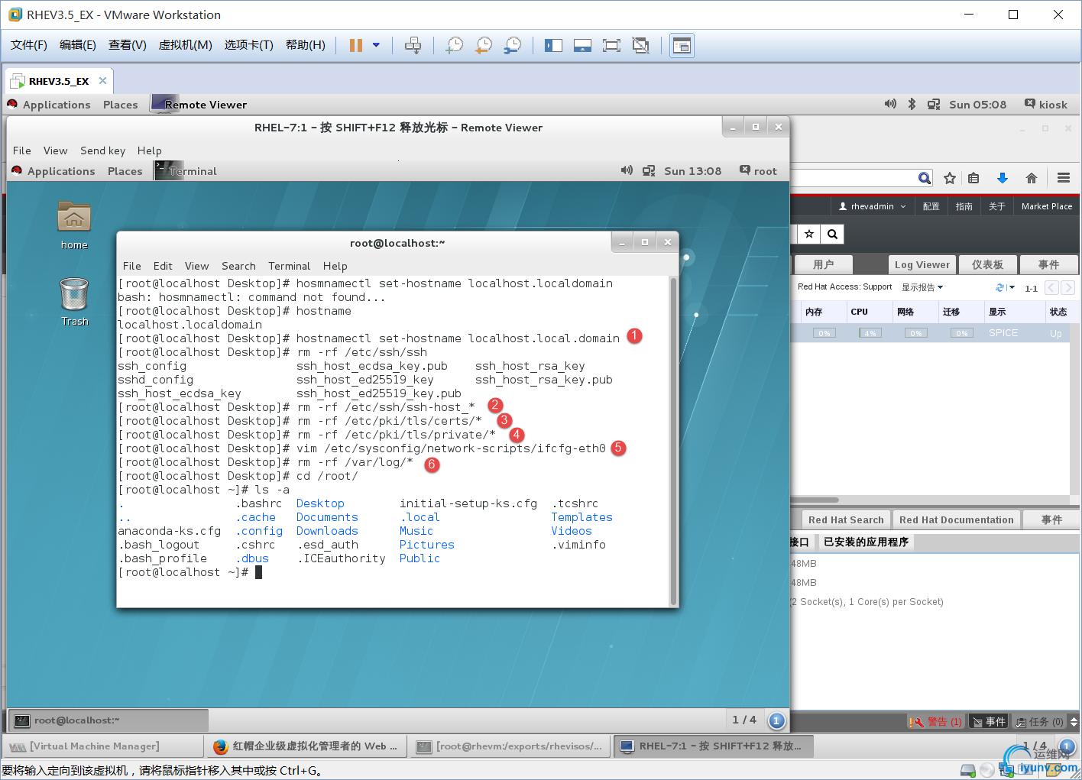Click the inner RHEL volume icon
This screenshot has width=1082, height=780.
tap(627, 170)
